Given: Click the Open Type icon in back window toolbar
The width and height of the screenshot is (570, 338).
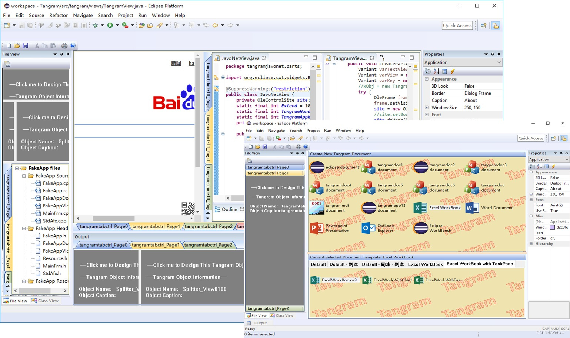Looking at the screenshot, I should coord(141,25).
